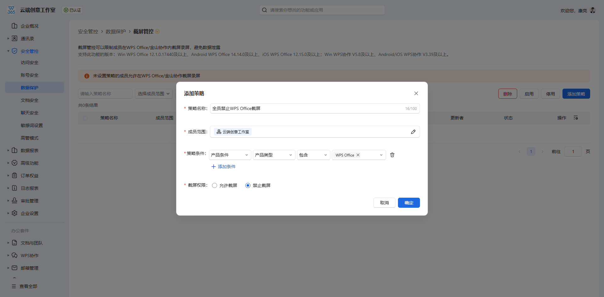The image size is (604, 297).
Task: Open 文档安全 in the sidebar
Action: coord(30,100)
